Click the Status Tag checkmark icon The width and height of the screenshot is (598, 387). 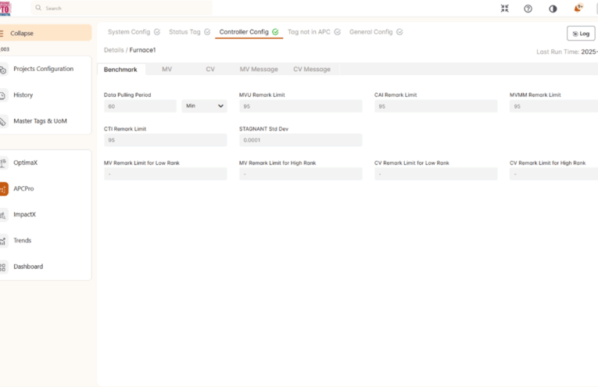tap(207, 32)
